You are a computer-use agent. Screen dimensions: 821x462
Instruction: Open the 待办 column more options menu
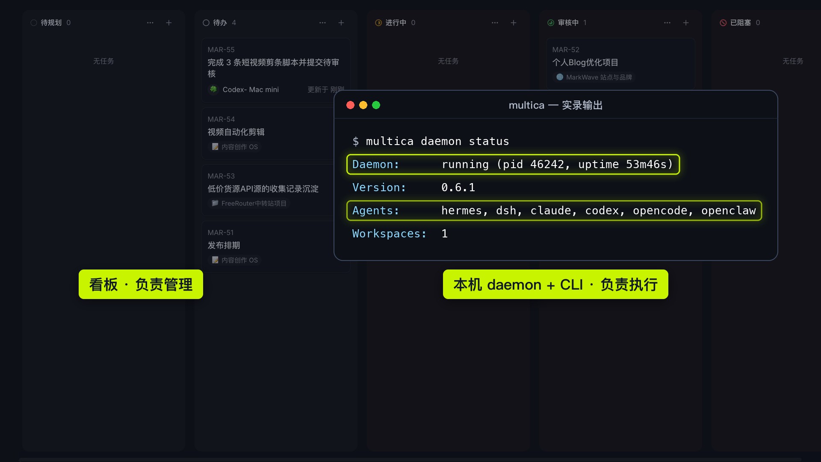322,23
